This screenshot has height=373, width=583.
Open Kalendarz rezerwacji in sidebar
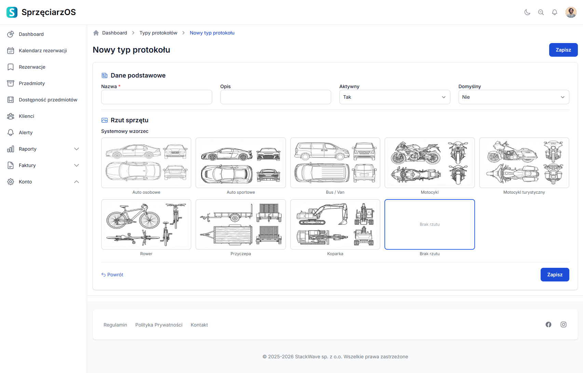(x=43, y=51)
